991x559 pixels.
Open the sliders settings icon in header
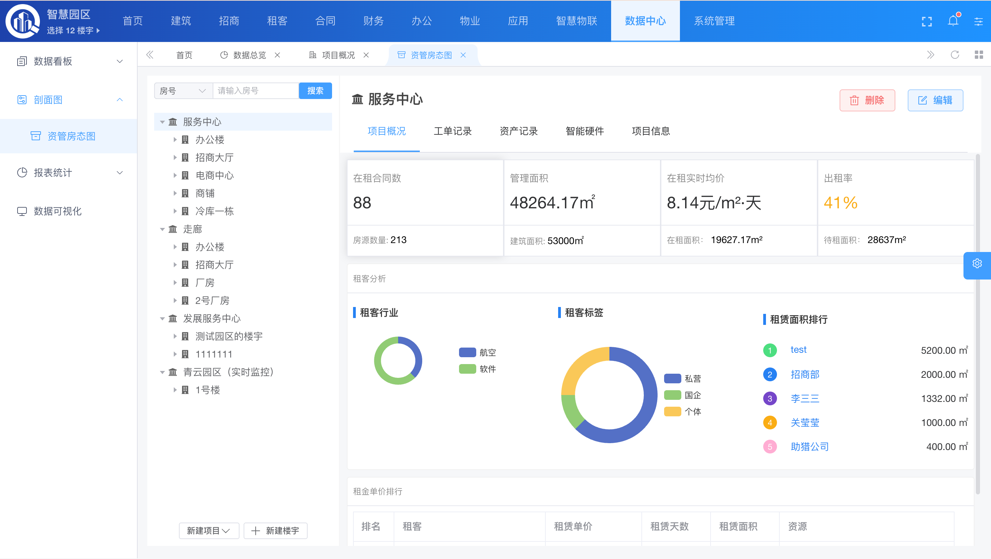coord(978,22)
